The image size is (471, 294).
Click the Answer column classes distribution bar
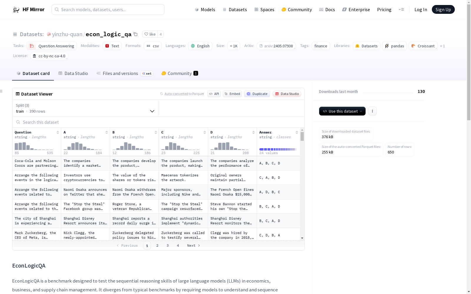(x=278, y=149)
